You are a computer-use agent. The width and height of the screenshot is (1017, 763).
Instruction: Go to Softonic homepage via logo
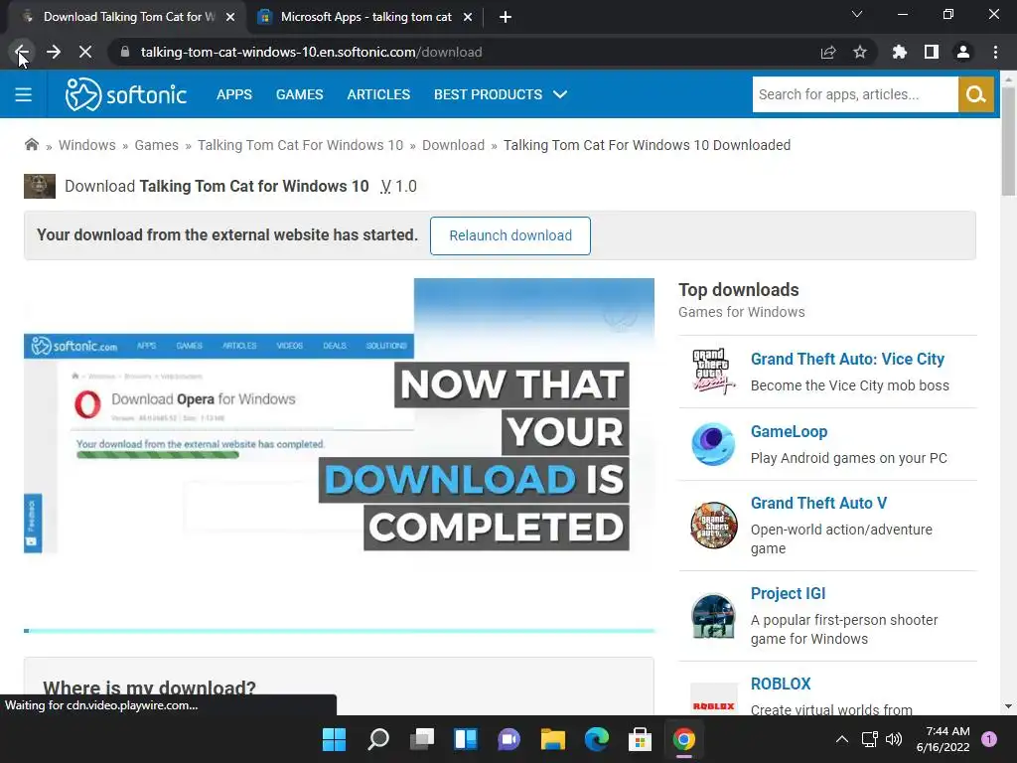[126, 94]
